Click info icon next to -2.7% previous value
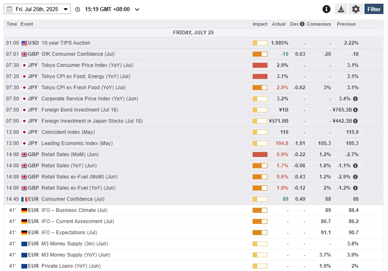 click(355, 155)
